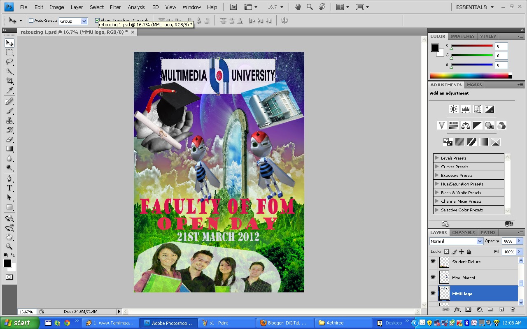The image size is (527, 329).
Task: Select the Pen tool
Action: click(x=9, y=178)
